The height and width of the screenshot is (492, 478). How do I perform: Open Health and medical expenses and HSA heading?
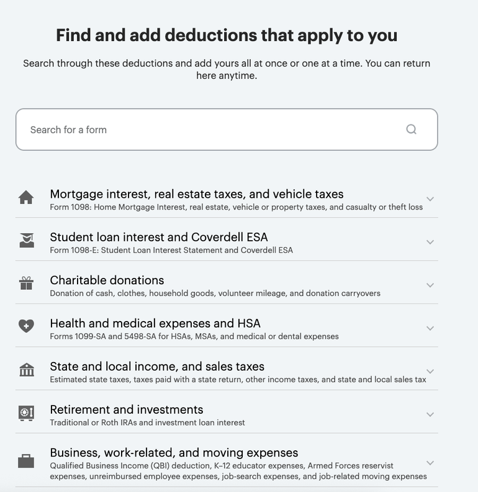155,323
